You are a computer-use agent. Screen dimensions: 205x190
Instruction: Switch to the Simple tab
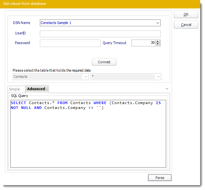pyautogui.click(x=16, y=89)
